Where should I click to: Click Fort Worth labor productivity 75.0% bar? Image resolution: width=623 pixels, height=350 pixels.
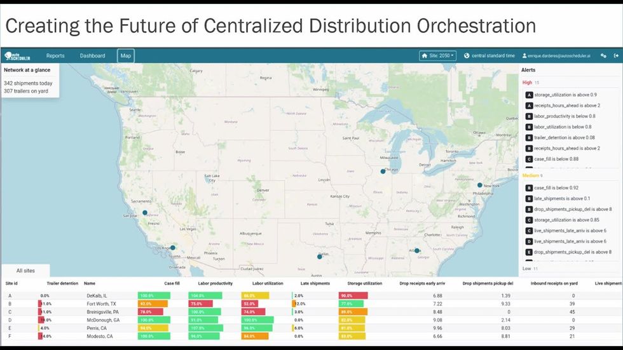(201, 304)
